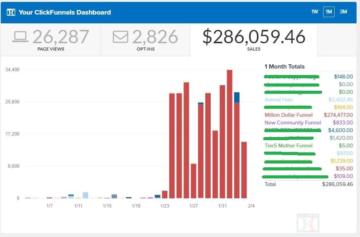Click the $194.00 amount
Screen dimensions: 360x237
click(343, 107)
